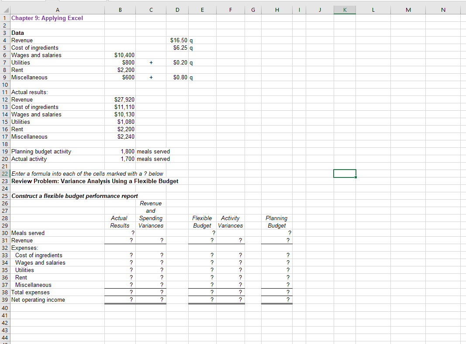This screenshot has height=344, width=466.
Task: Select Actual Results ? for Cost of ingredients
Action: [120, 255]
